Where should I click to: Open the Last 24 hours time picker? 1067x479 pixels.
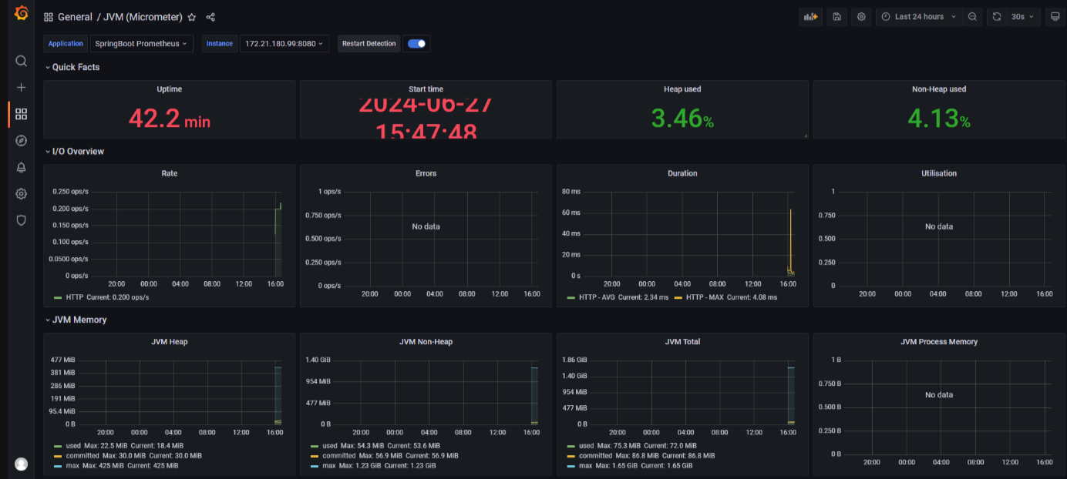click(x=919, y=17)
